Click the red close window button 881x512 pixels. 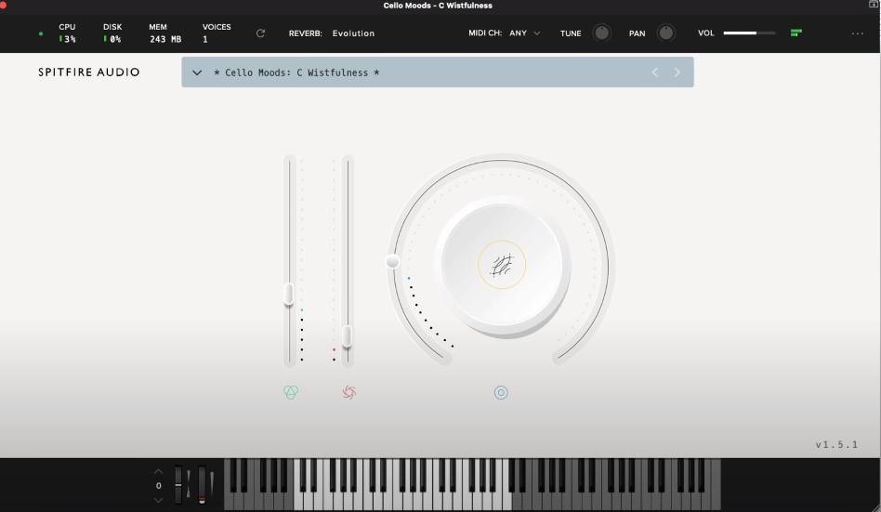tap(3, 4)
